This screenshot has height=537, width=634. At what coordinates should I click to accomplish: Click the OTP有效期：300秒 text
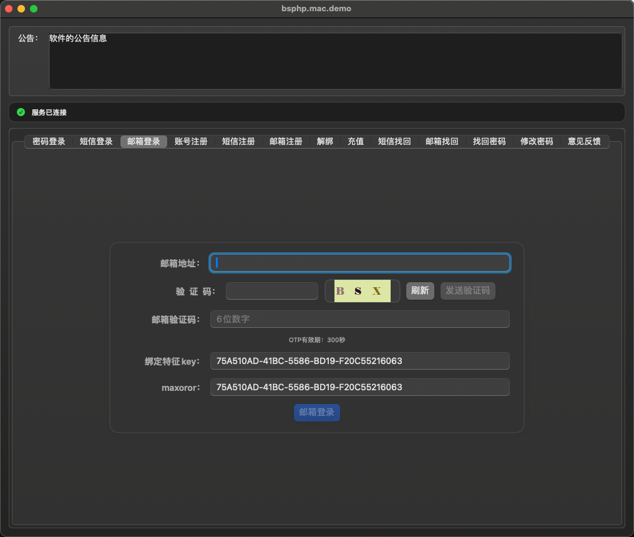317,340
